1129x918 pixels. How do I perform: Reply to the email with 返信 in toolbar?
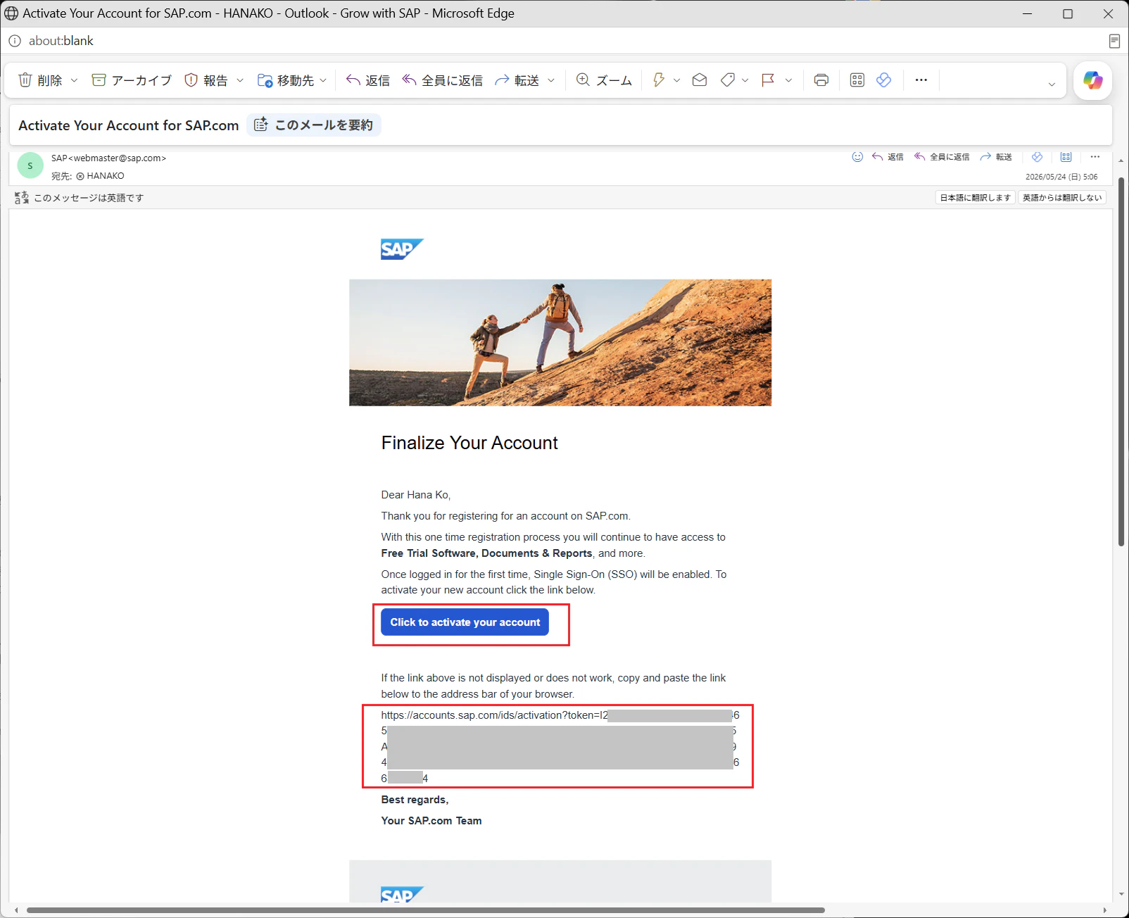[x=367, y=80]
